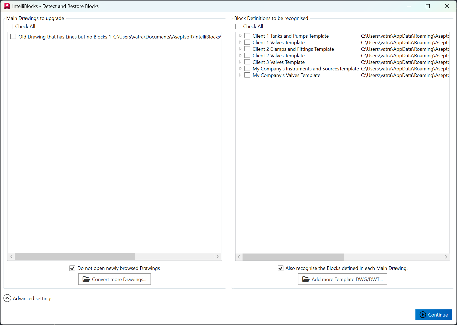Image resolution: width=457 pixels, height=325 pixels.
Task: Expand Client 2 Clamps and Fittings Template node
Action: [240, 49]
